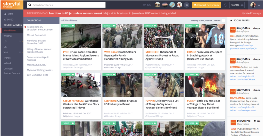Show the +29 more on-duty staff
This screenshot has width=264, height=137.
(186, 5)
